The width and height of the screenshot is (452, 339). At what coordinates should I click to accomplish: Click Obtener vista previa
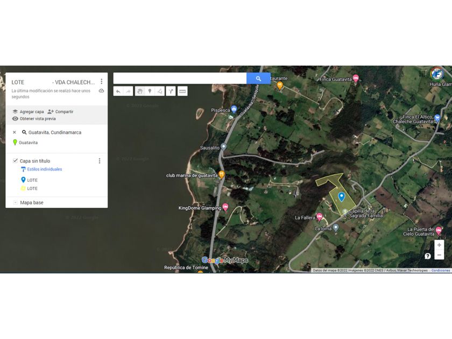34,119
